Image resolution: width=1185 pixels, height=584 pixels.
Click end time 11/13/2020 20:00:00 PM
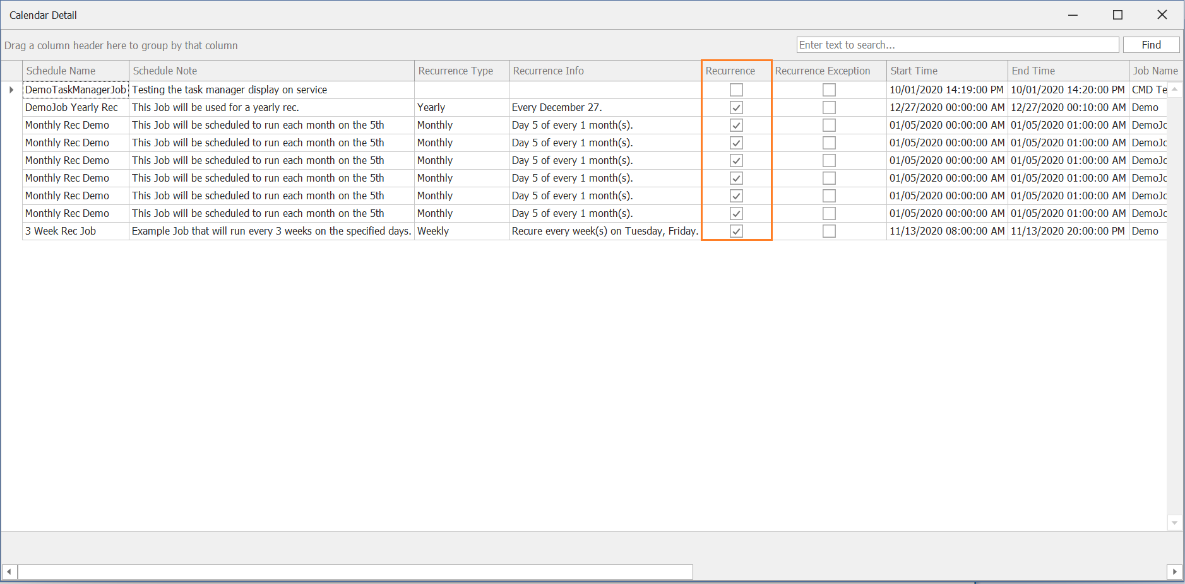[x=1068, y=231]
